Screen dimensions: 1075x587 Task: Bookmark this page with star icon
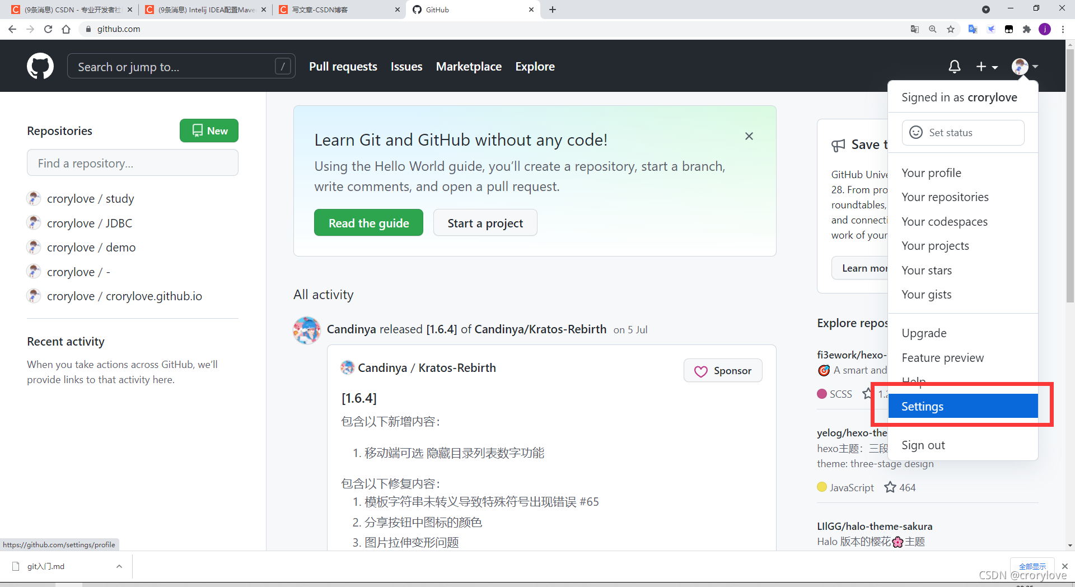coord(951,29)
